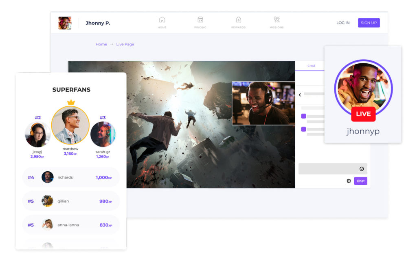Click the Rewards gift icon
This screenshot has width=417, height=261.
(239, 20)
